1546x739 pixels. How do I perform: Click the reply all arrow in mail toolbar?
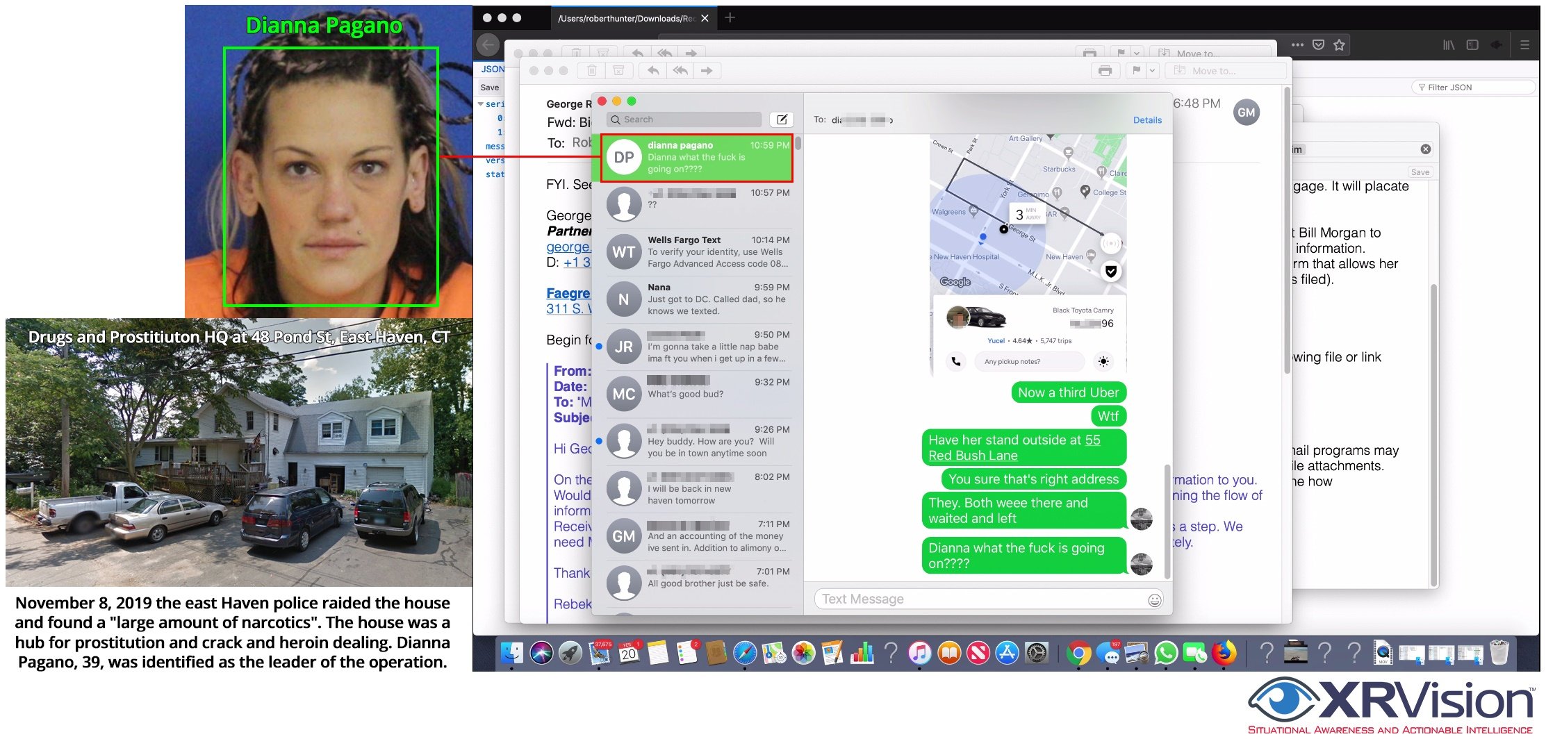[x=680, y=71]
